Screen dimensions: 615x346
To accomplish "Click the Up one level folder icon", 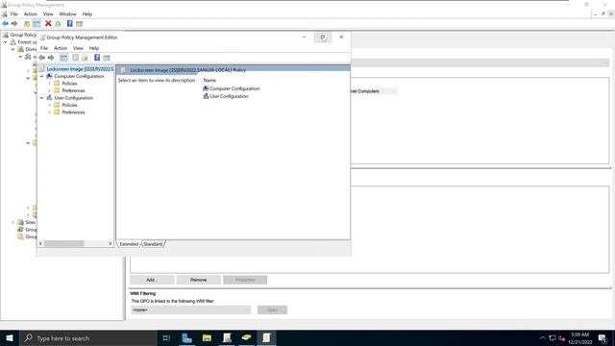I will (x=27, y=23).
